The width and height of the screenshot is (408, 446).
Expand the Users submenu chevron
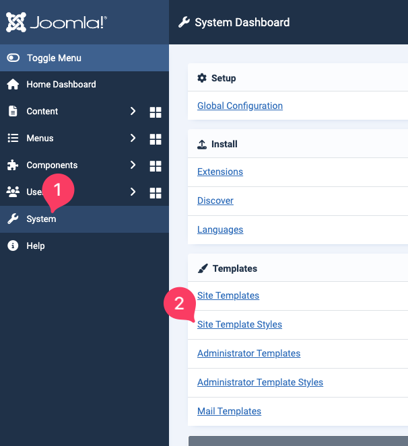tap(133, 192)
